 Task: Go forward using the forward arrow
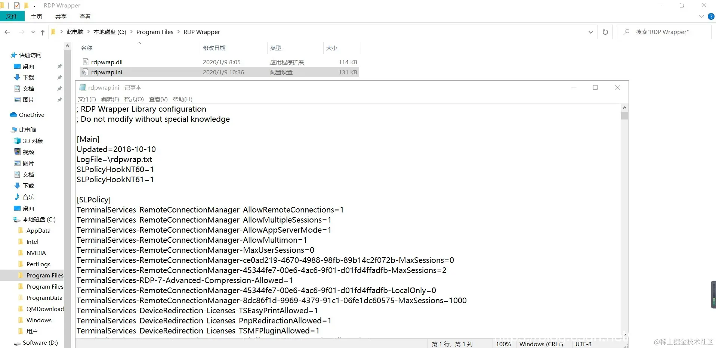pos(22,32)
